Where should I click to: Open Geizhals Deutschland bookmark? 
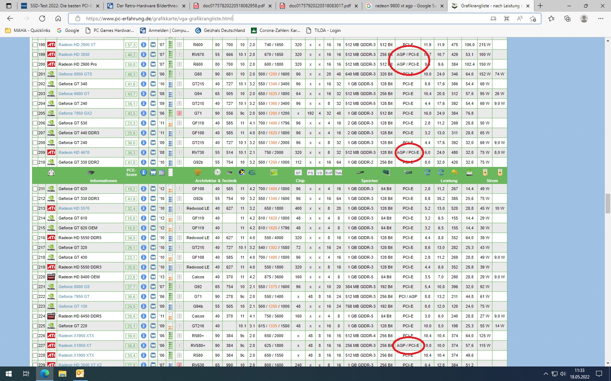[x=220, y=30]
